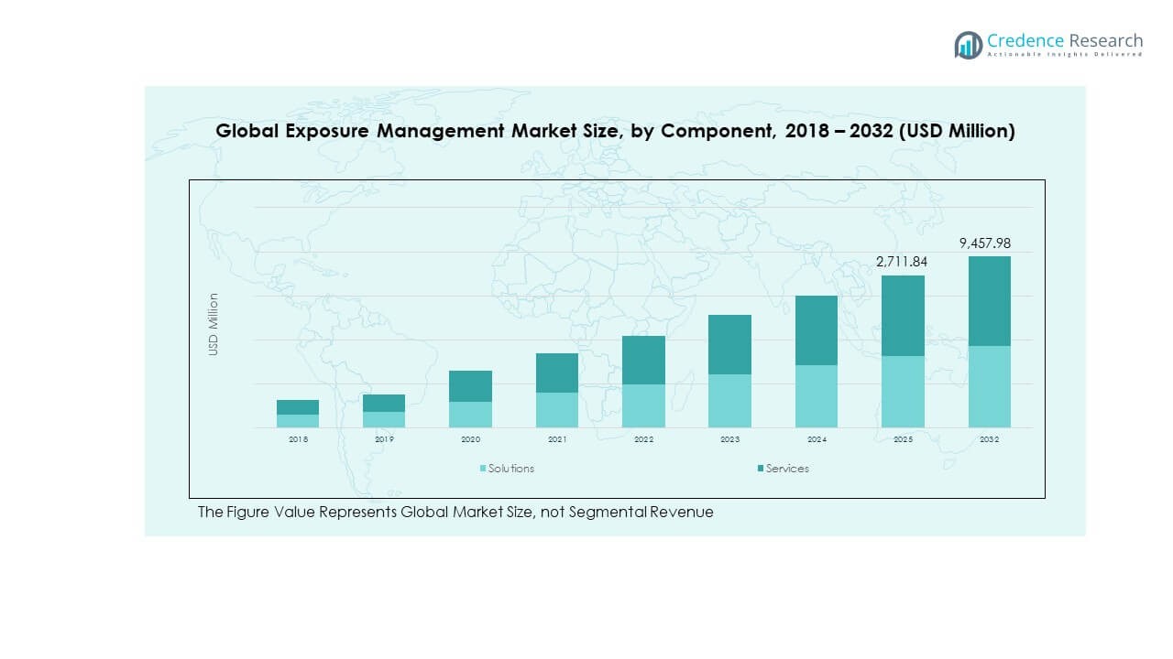Select the Services legend label
The width and height of the screenshot is (1173, 659).
pos(787,469)
